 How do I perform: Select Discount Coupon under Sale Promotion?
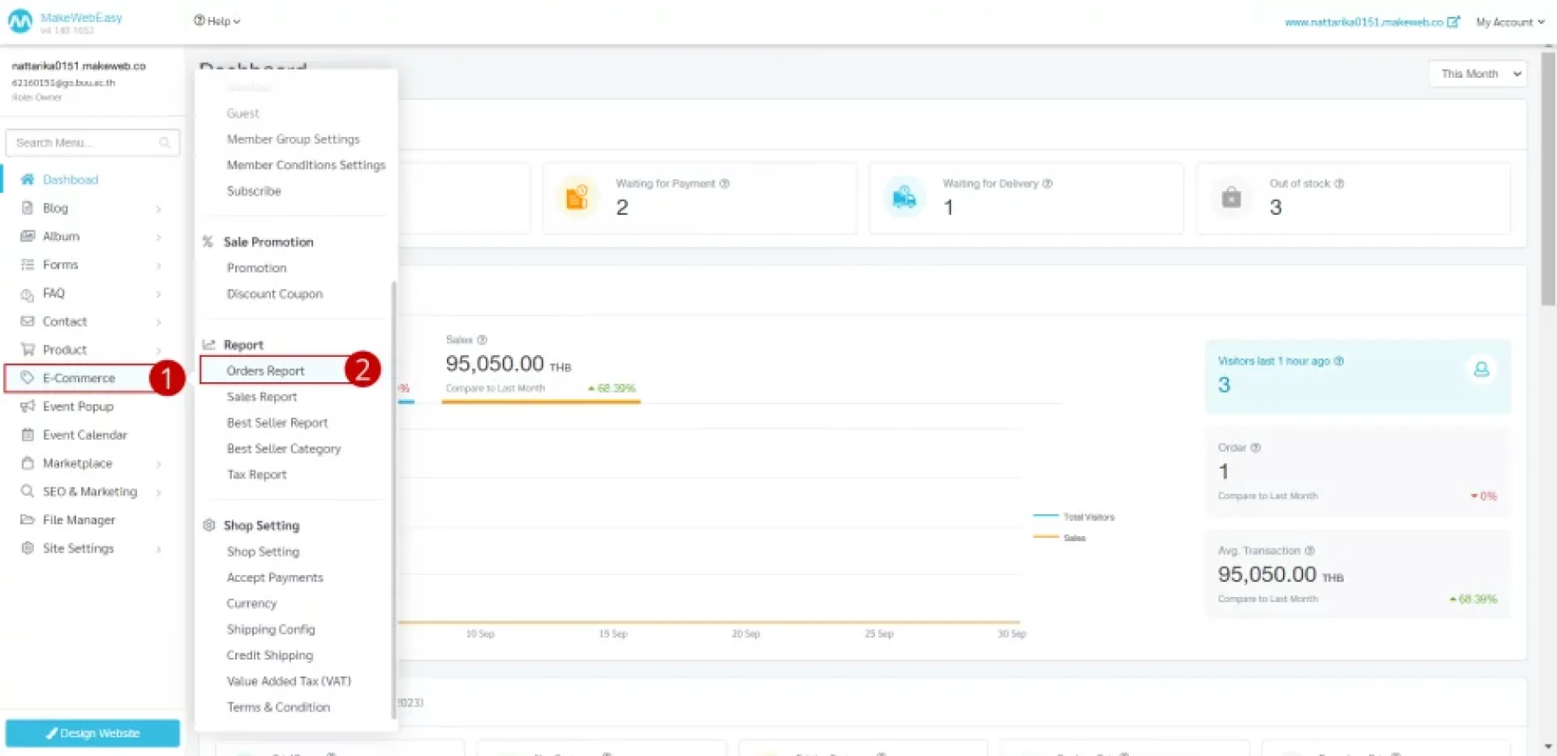pos(274,294)
